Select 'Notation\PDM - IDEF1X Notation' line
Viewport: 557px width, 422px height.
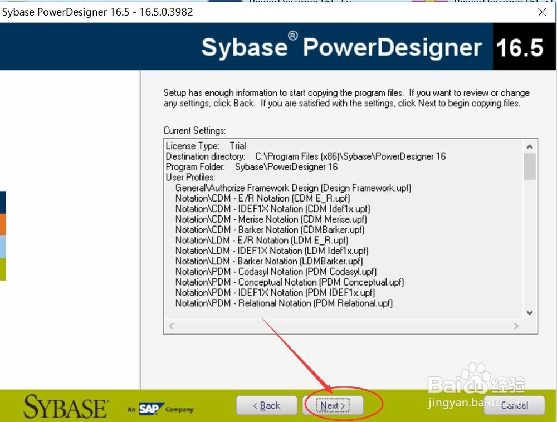(x=275, y=292)
